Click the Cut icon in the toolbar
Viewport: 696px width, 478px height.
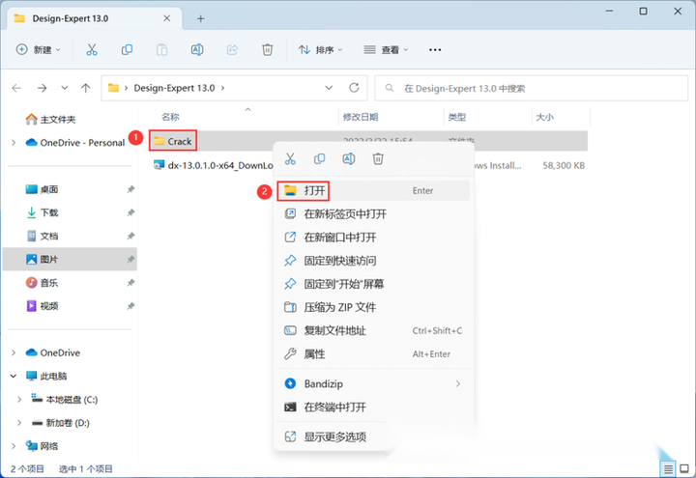(92, 49)
